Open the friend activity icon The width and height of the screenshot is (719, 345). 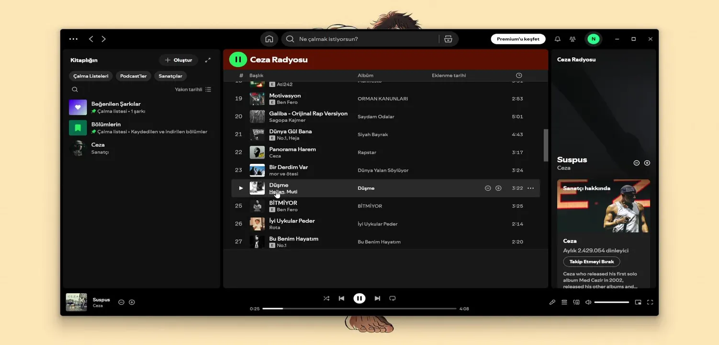(573, 39)
